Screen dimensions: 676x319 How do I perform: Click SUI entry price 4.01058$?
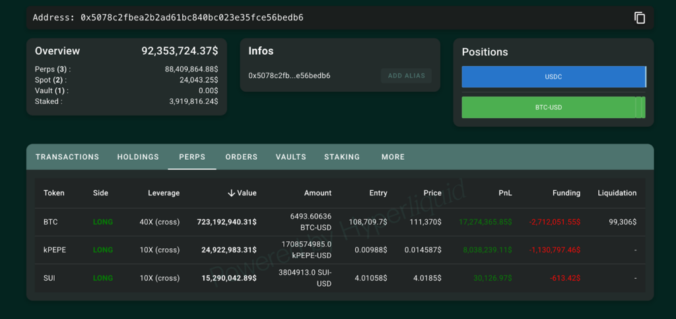[371, 278]
